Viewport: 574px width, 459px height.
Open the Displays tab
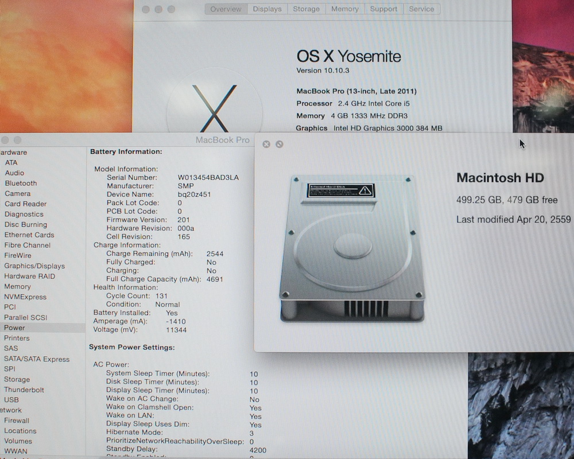[267, 9]
